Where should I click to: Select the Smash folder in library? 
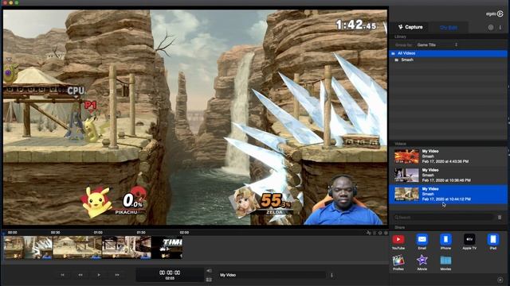coord(448,60)
